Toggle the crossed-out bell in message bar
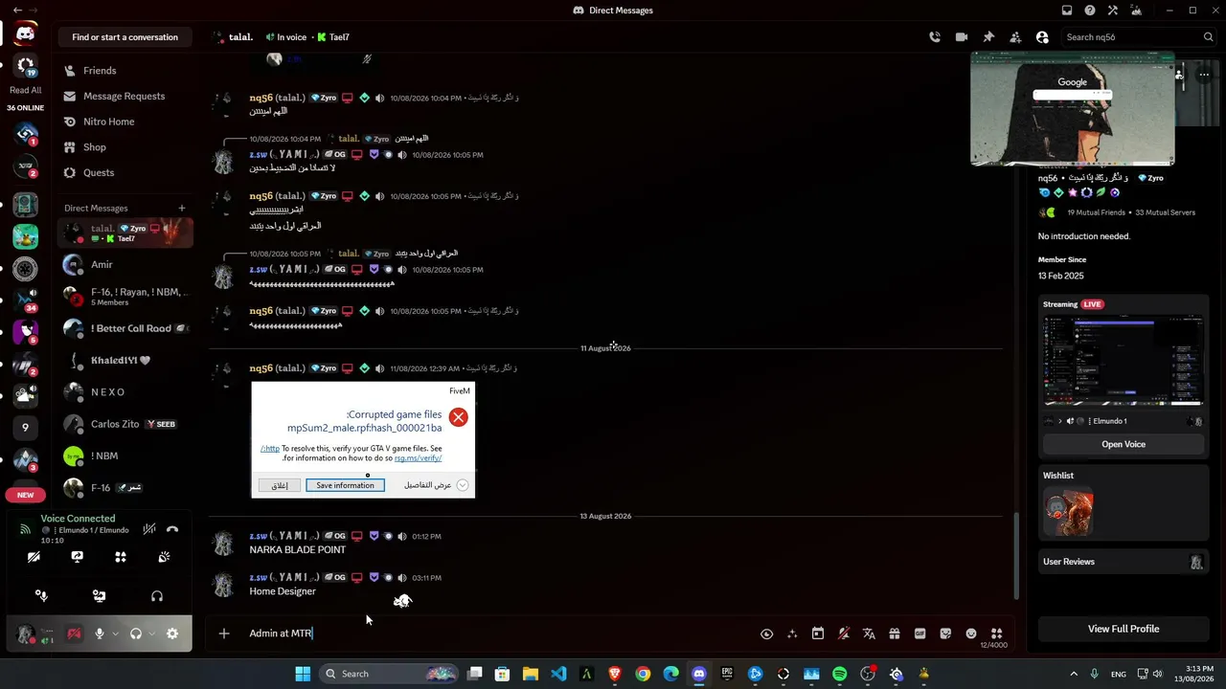 pyautogui.click(x=844, y=633)
